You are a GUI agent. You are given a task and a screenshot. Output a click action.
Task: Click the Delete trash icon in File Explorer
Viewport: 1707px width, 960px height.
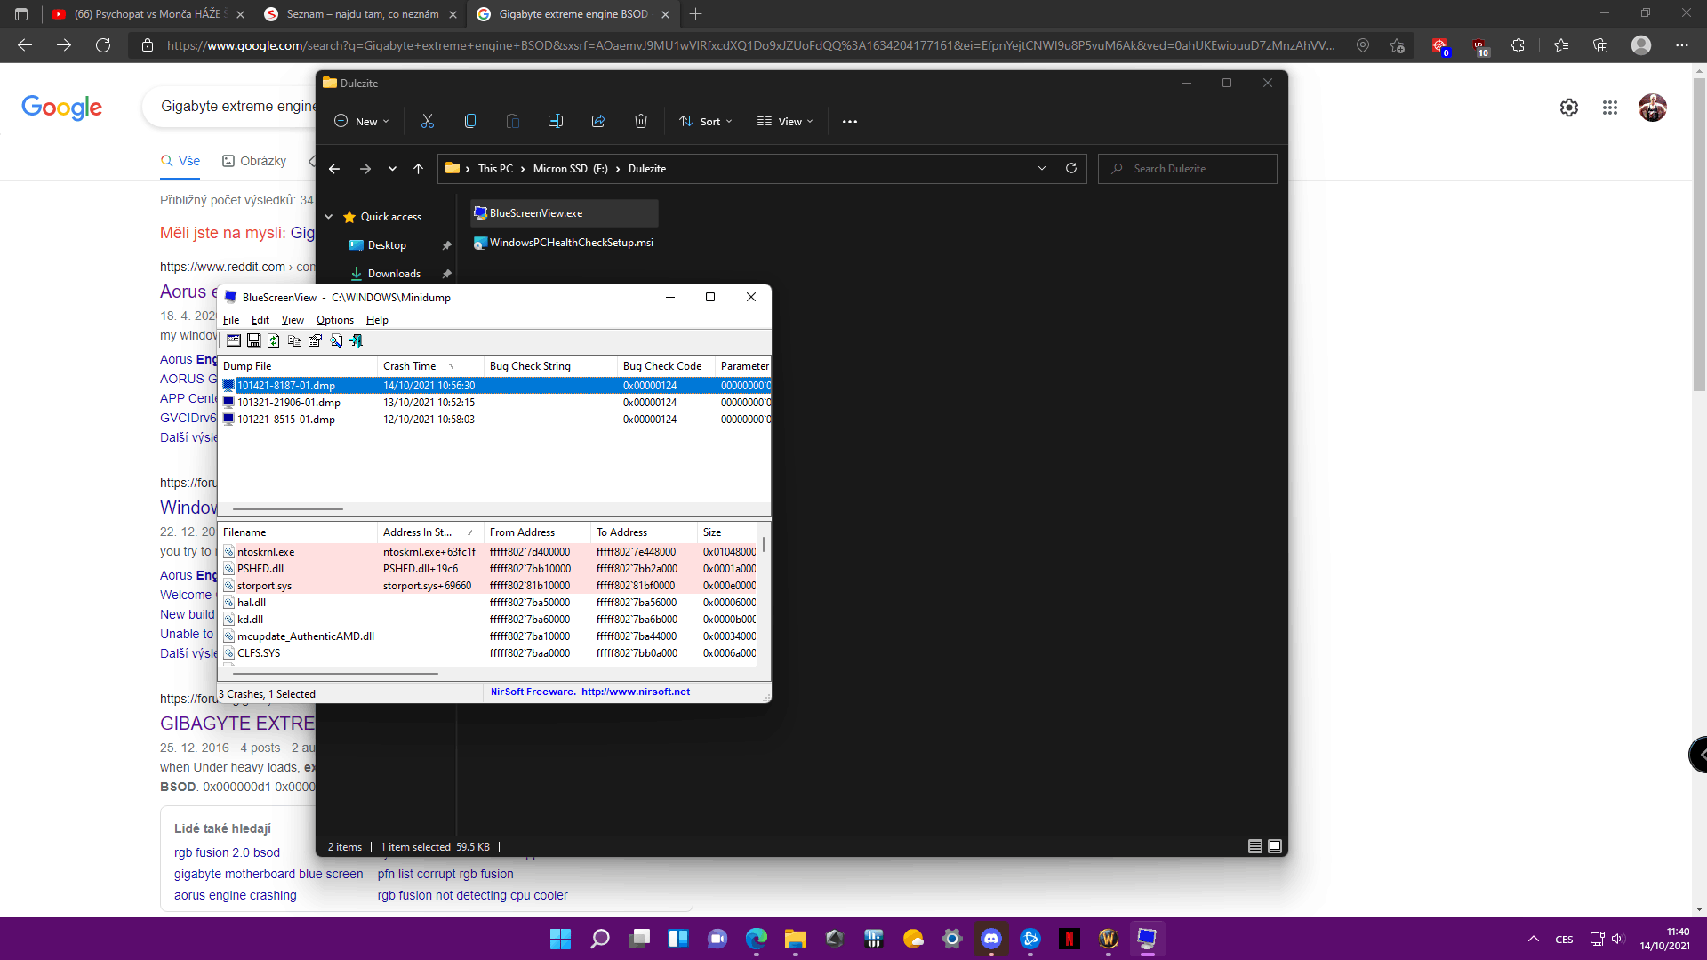coord(641,122)
